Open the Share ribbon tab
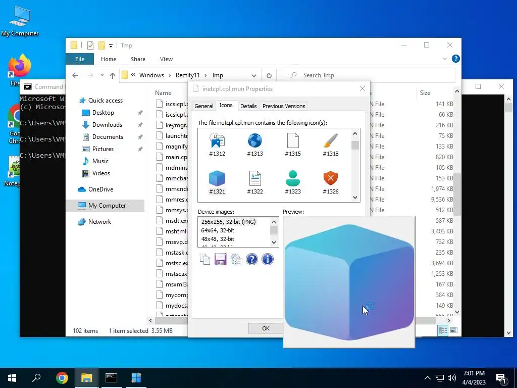The width and height of the screenshot is (517, 388). click(x=138, y=59)
